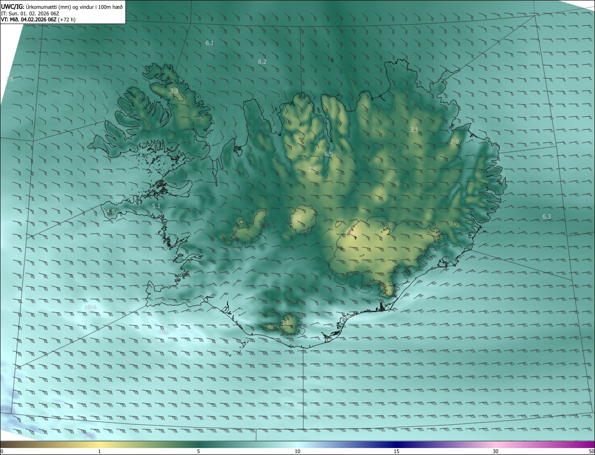This screenshot has height=455, width=595.
Task: Click the 3.1 value on the southern glacier
Action: (285, 322)
